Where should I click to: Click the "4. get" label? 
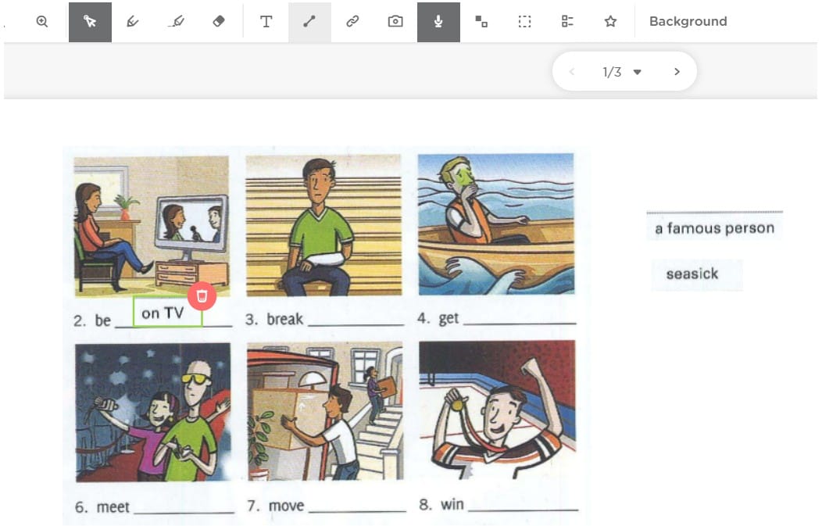438,318
